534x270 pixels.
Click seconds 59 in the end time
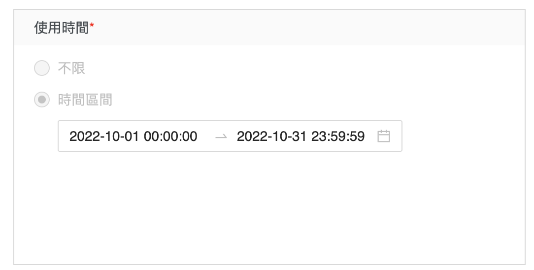coord(358,136)
